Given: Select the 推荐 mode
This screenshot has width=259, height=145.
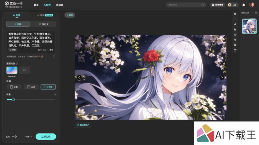Looking at the screenshot, I should 18,24.
